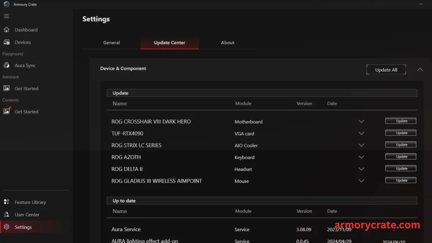Viewport: 432px width, 243px height.
Task: Expand the TUF-RTX4090 row
Action: click(361, 133)
